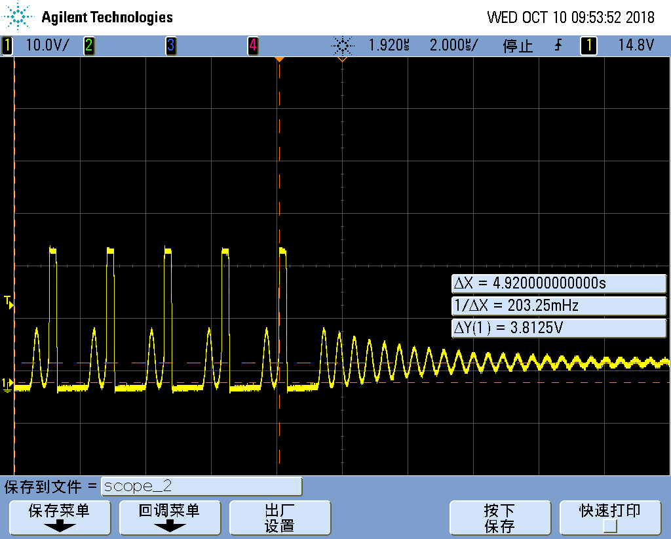This screenshot has height=539, width=671.
Task: Click the 出厂设置 factory default button
Action: click(280, 517)
